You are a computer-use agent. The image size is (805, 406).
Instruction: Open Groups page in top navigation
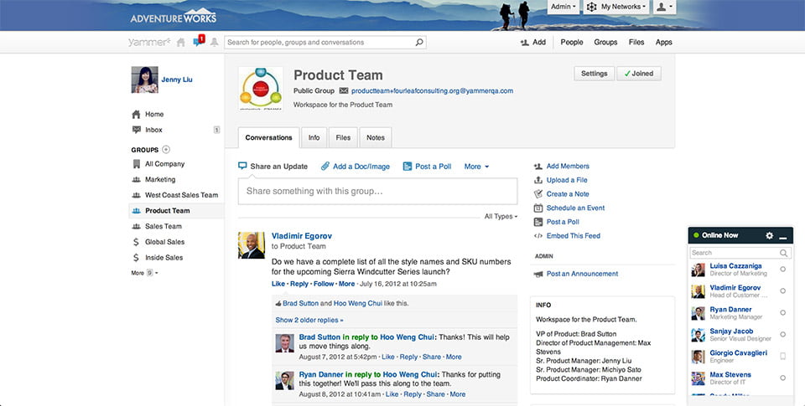click(x=605, y=43)
